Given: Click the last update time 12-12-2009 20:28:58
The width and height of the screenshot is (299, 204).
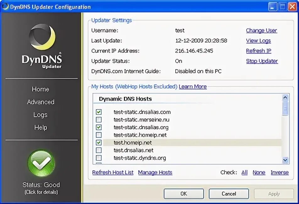Looking at the screenshot, I should point(201,40).
